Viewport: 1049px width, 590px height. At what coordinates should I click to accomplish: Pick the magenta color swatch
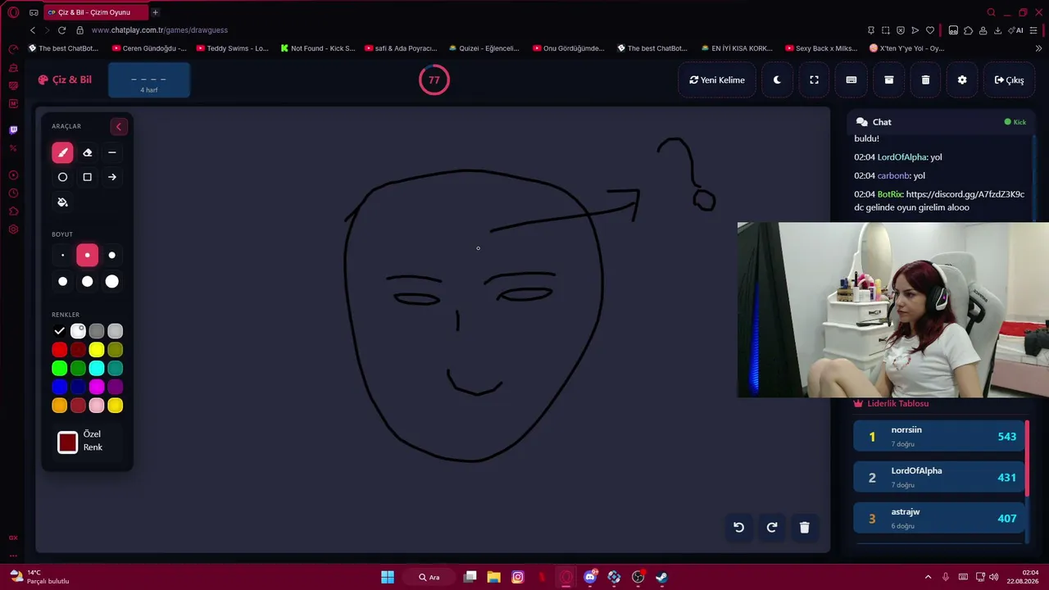pos(97,387)
